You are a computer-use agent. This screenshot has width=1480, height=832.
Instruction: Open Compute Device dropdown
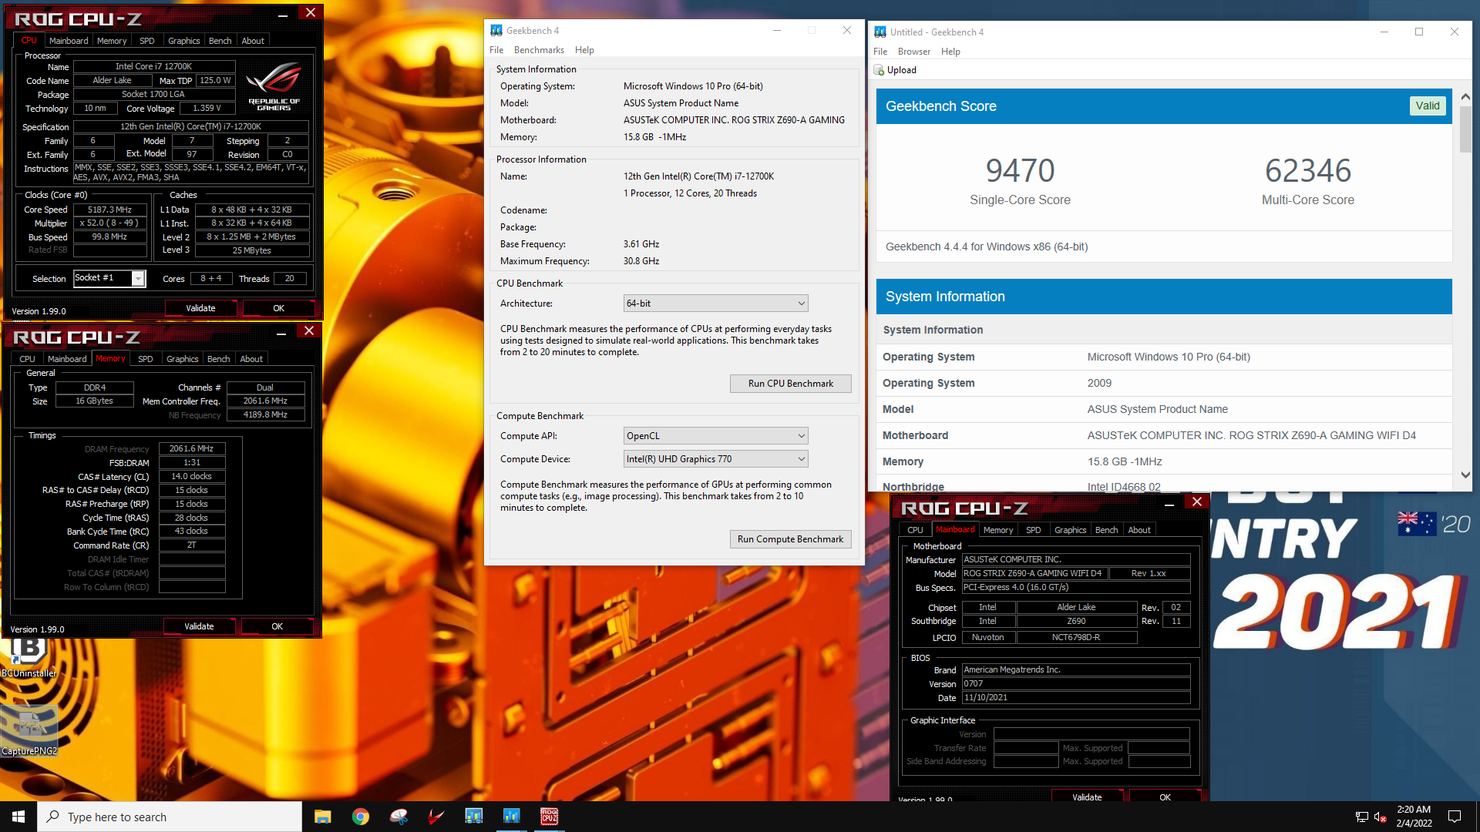[x=715, y=459]
